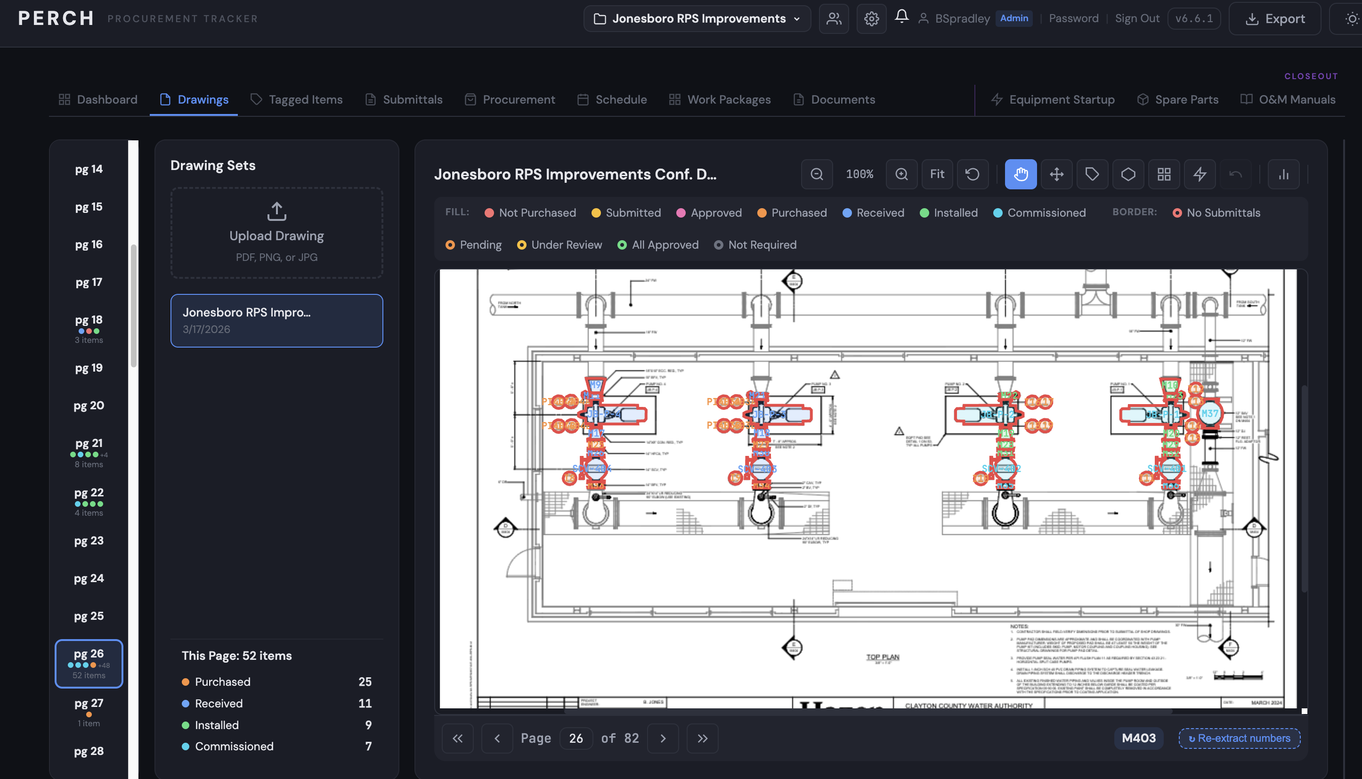The width and height of the screenshot is (1362, 779).
Task: Open the Work Packages tab
Action: tap(720, 99)
